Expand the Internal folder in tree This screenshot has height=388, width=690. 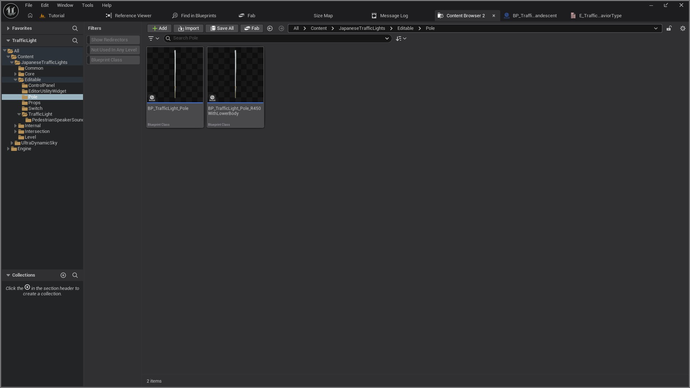[x=15, y=126]
